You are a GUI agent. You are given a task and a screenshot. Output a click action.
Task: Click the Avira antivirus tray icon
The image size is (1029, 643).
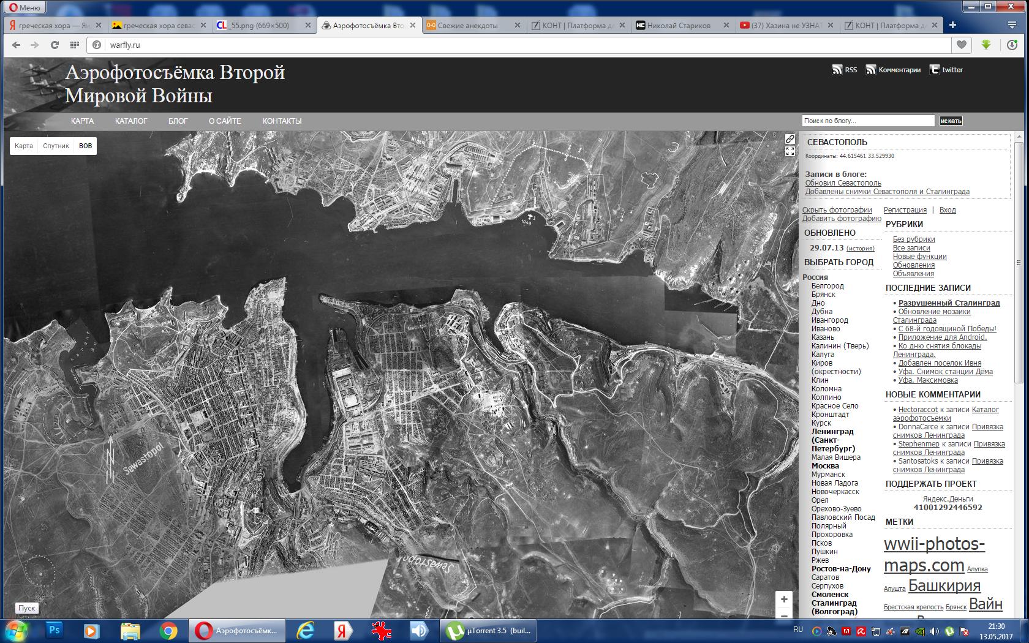click(x=860, y=631)
